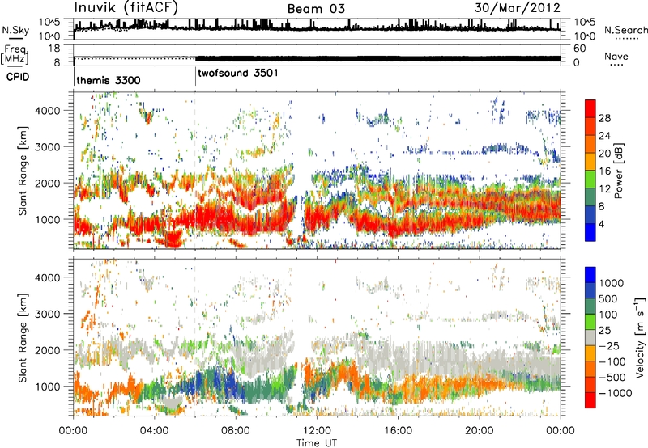Click the date "30/Mar/2012"
The width and height of the screenshot is (648, 448).
click(518, 8)
